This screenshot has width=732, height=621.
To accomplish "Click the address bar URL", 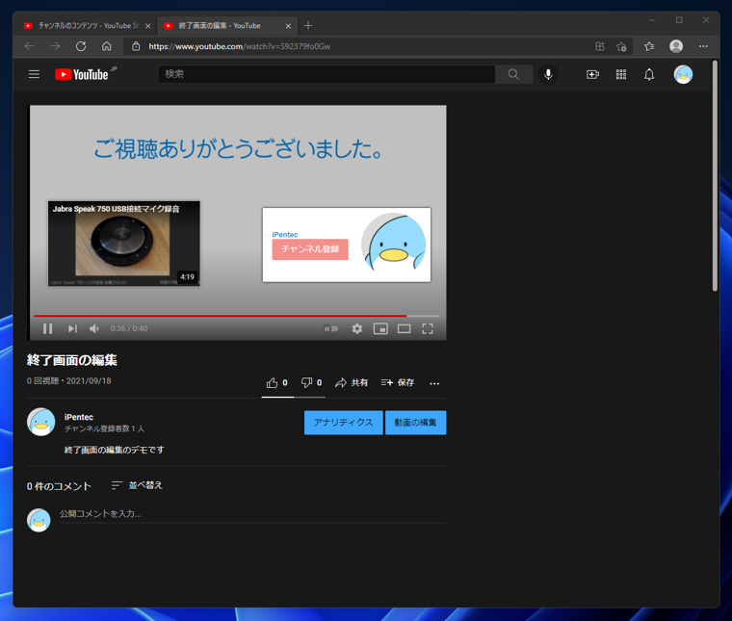I will (x=240, y=46).
